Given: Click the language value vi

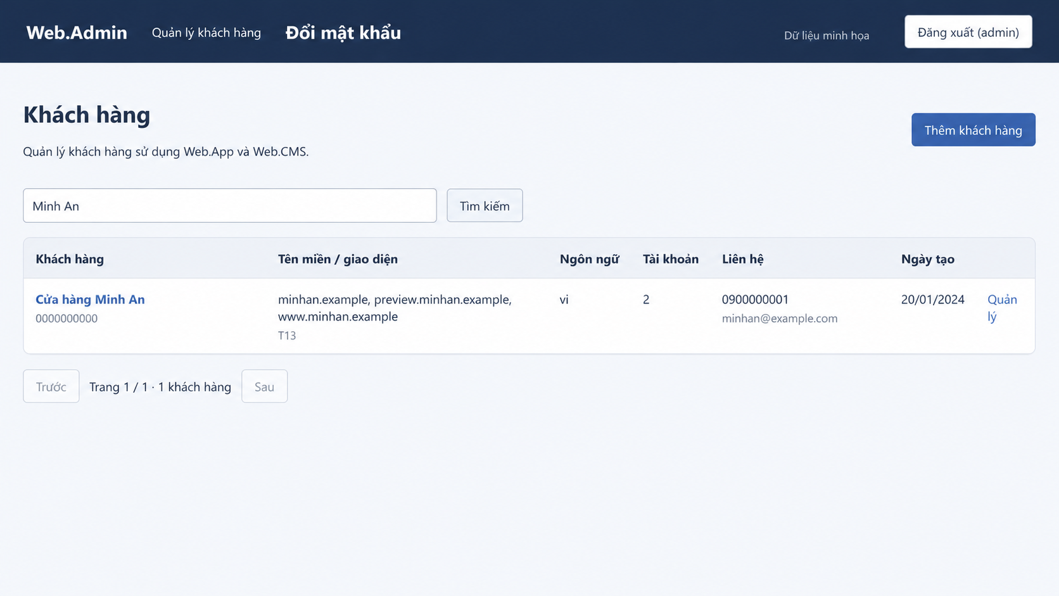Looking at the screenshot, I should (564, 299).
